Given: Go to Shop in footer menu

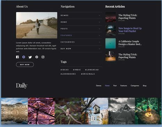Looking at the screenshot, I should coord(145,86).
